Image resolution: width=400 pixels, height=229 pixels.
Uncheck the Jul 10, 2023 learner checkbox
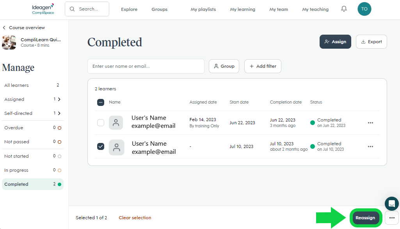click(x=101, y=146)
